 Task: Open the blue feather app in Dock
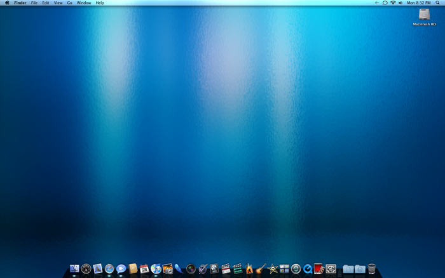click(x=179, y=268)
